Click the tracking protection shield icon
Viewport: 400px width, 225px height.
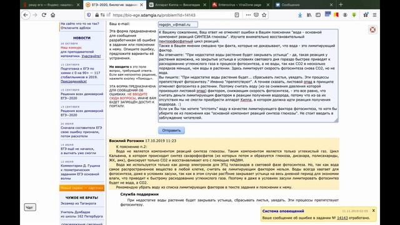coord(89,15)
